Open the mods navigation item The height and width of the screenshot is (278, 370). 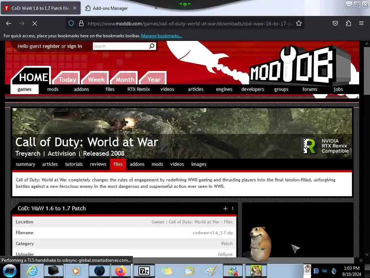click(x=53, y=89)
